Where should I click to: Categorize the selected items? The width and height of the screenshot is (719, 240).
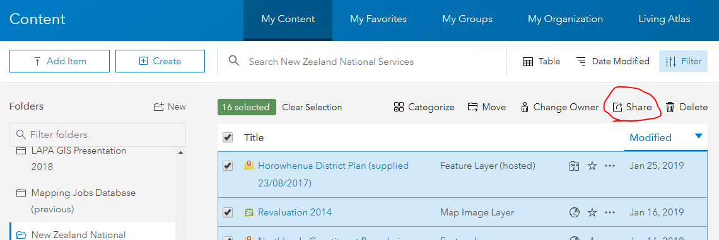pyautogui.click(x=424, y=107)
